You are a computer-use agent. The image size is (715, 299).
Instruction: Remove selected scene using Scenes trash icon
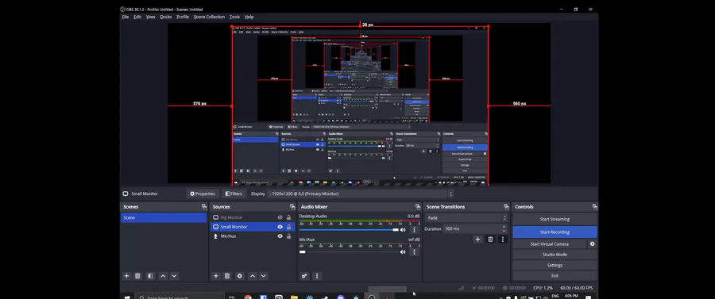pyautogui.click(x=137, y=276)
